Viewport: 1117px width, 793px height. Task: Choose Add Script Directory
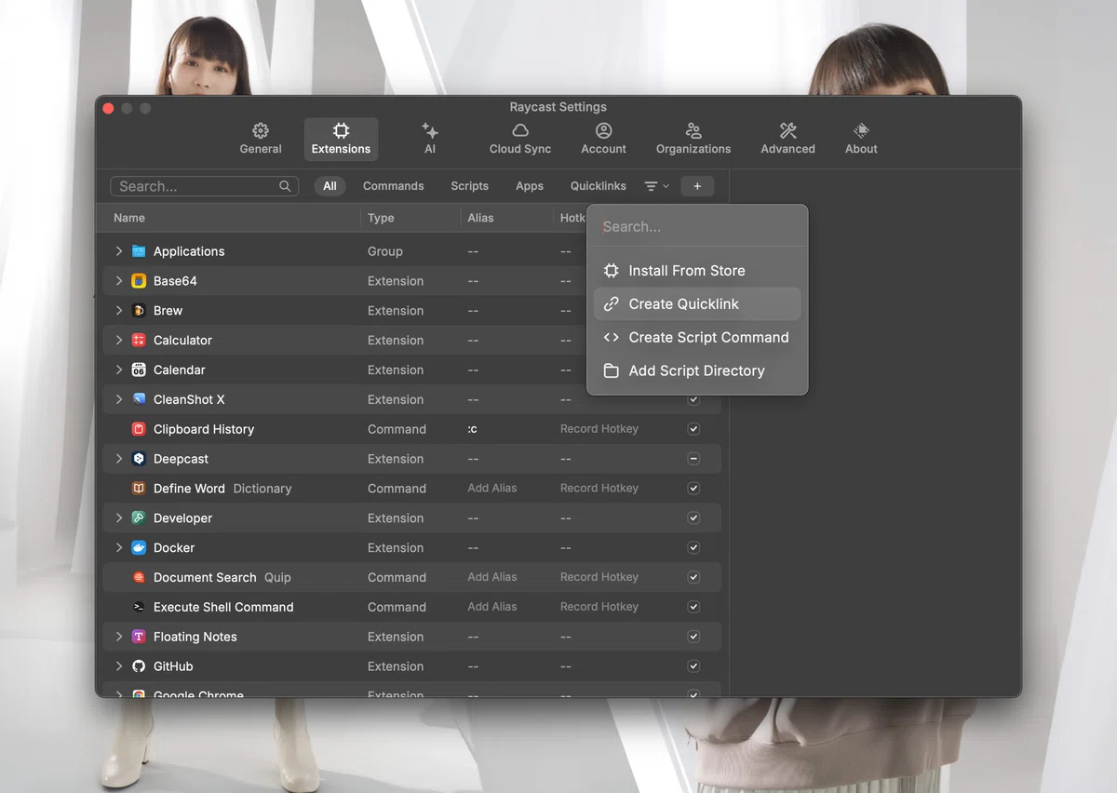pyautogui.click(x=697, y=371)
